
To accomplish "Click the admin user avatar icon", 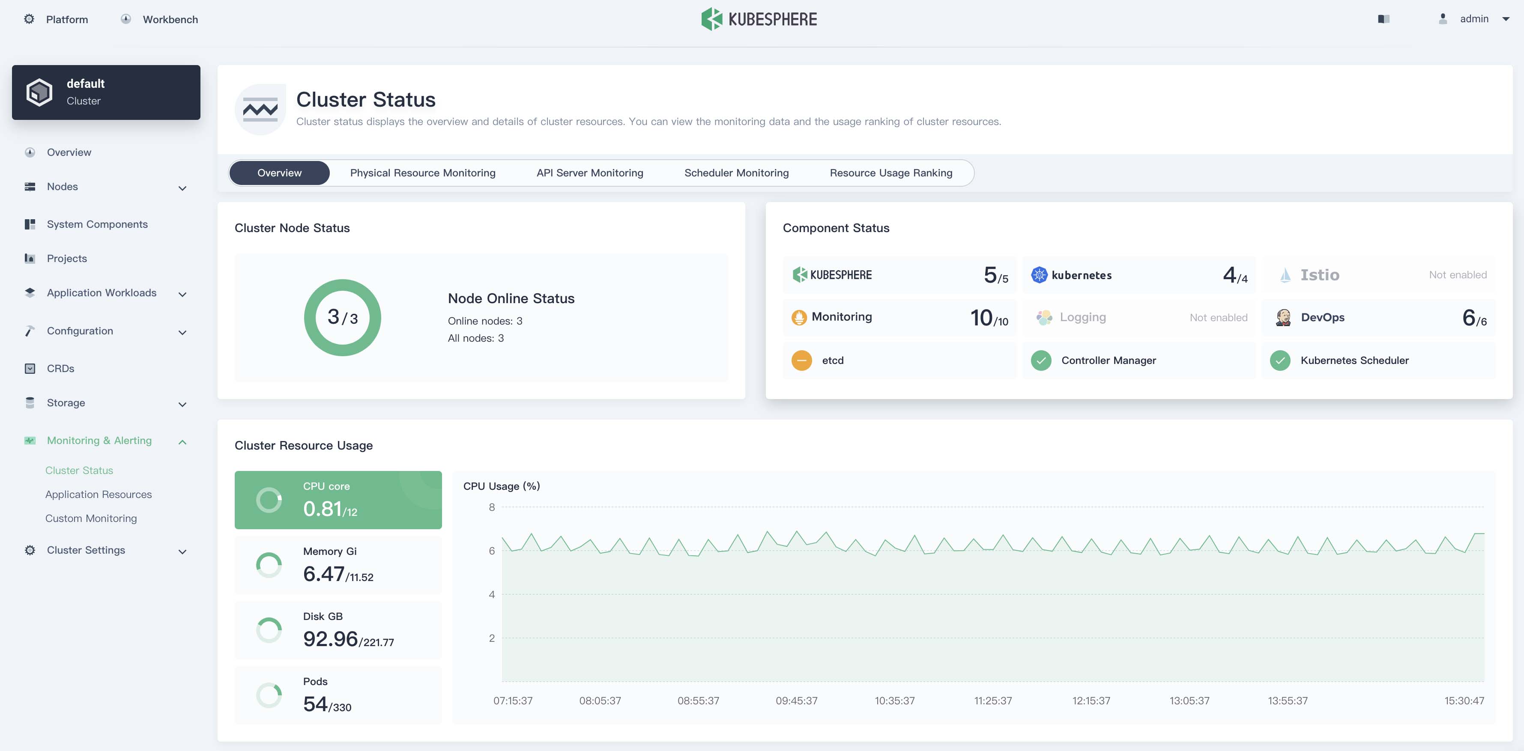I will click(1443, 19).
